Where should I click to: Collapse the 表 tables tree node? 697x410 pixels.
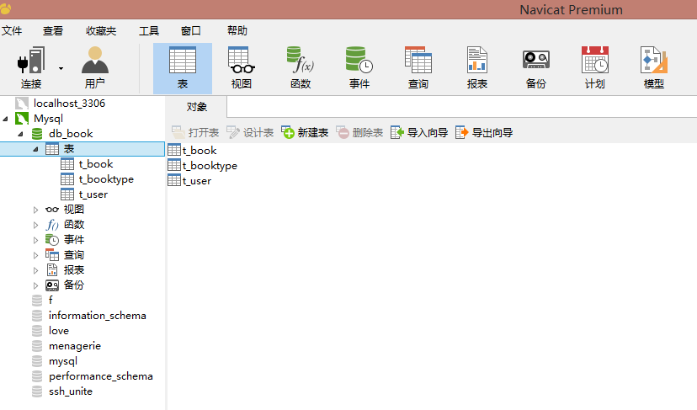[35, 149]
